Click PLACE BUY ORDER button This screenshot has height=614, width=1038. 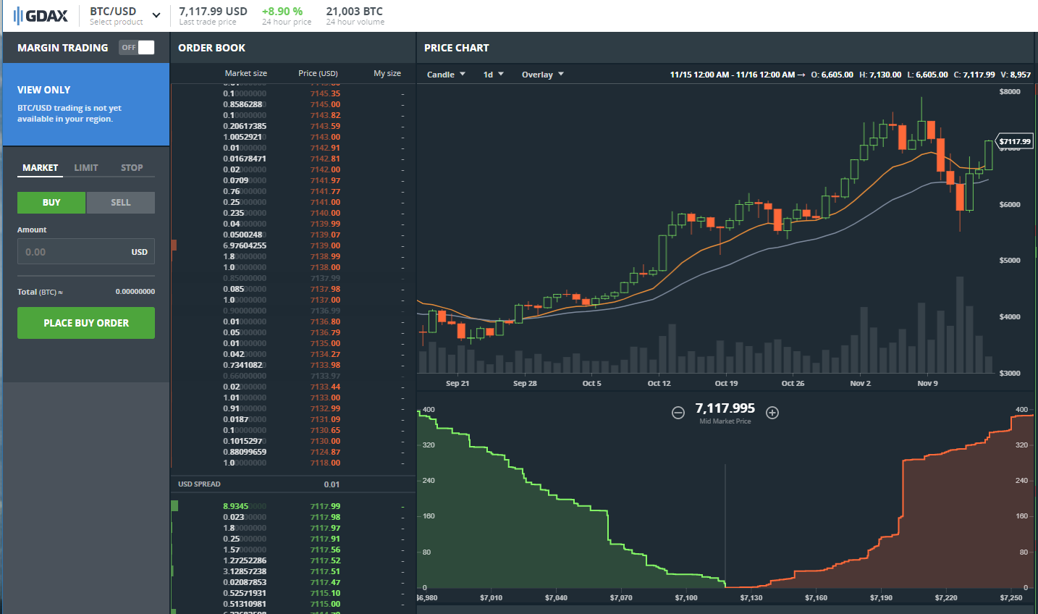tap(86, 323)
